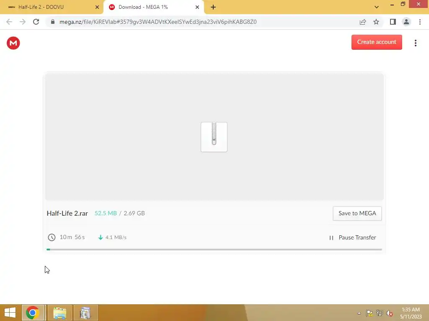Open Chrome three-dot settings menu
This screenshot has height=321, width=429.
[420, 22]
